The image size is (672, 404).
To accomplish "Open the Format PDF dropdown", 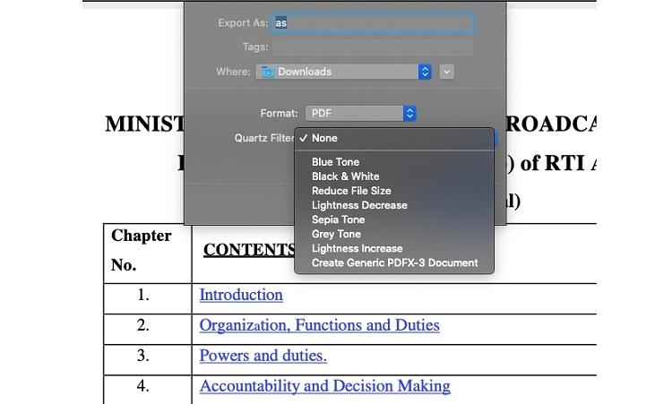I will pos(360,113).
